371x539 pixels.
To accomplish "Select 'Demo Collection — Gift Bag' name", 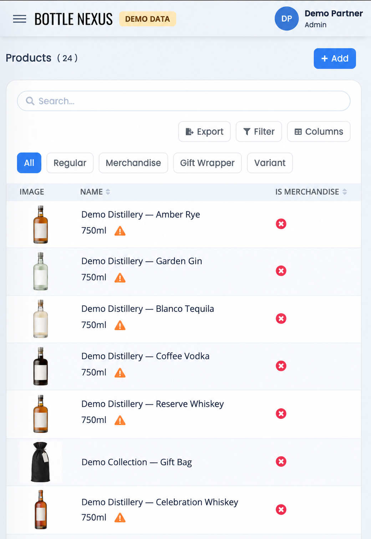I will (x=137, y=462).
